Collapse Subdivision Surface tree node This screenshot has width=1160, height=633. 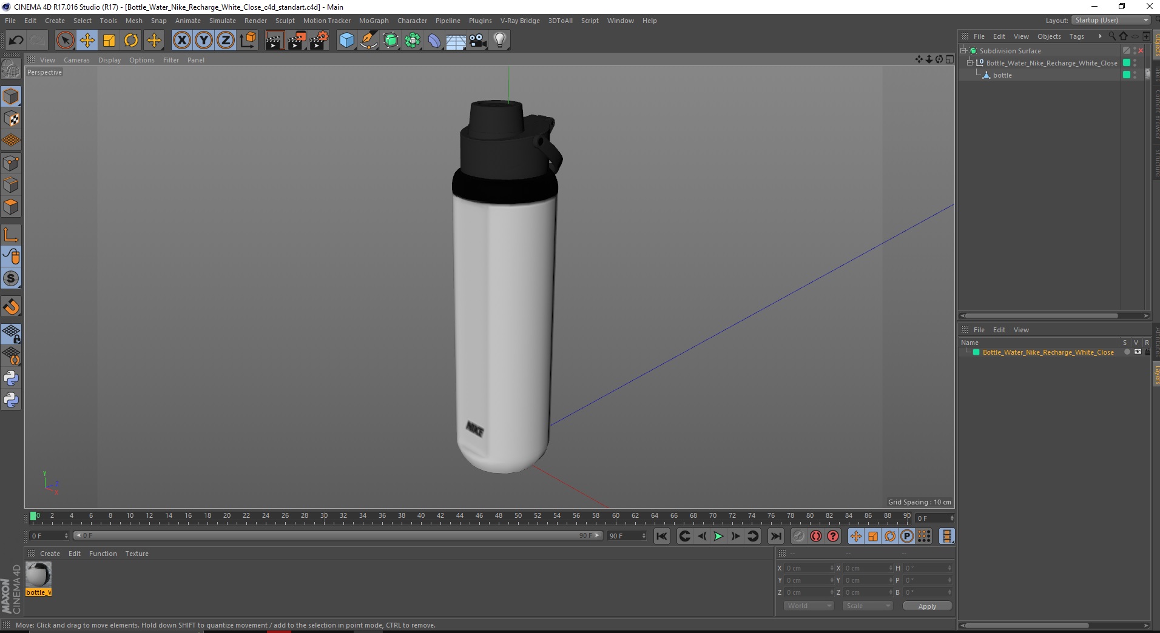coord(963,51)
